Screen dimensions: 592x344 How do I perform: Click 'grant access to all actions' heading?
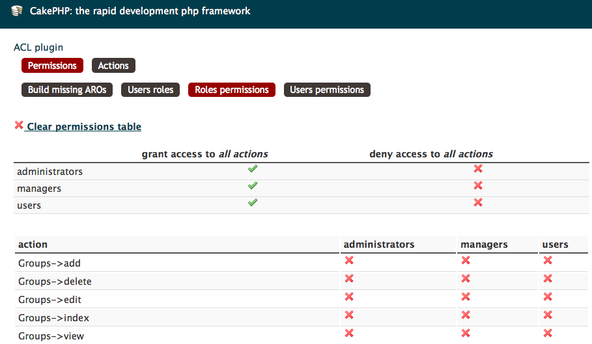pos(204,153)
